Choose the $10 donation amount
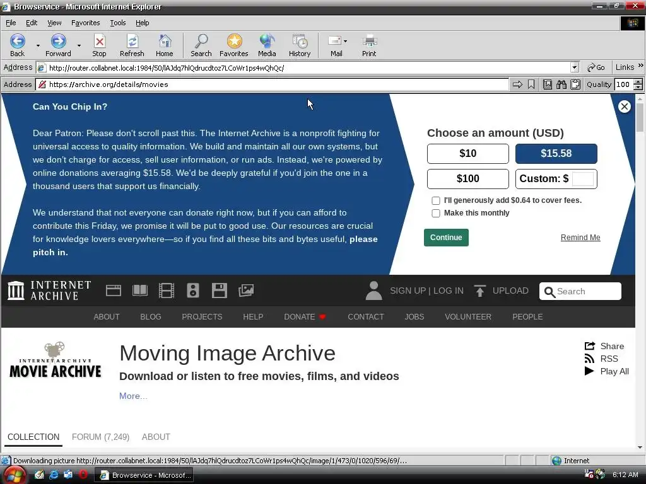 click(x=467, y=154)
